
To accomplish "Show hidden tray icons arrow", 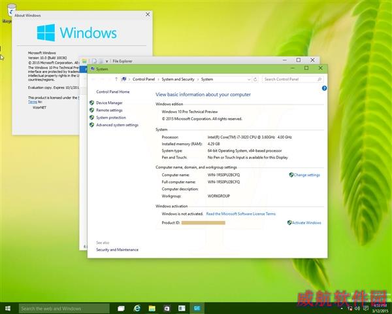I will coord(342,309).
